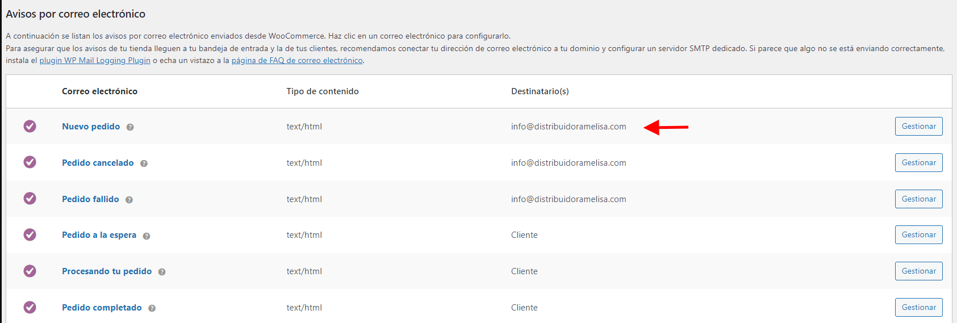The image size is (957, 323).
Task: Open the página de FAQ de correo electrónico link
Action: tap(297, 60)
